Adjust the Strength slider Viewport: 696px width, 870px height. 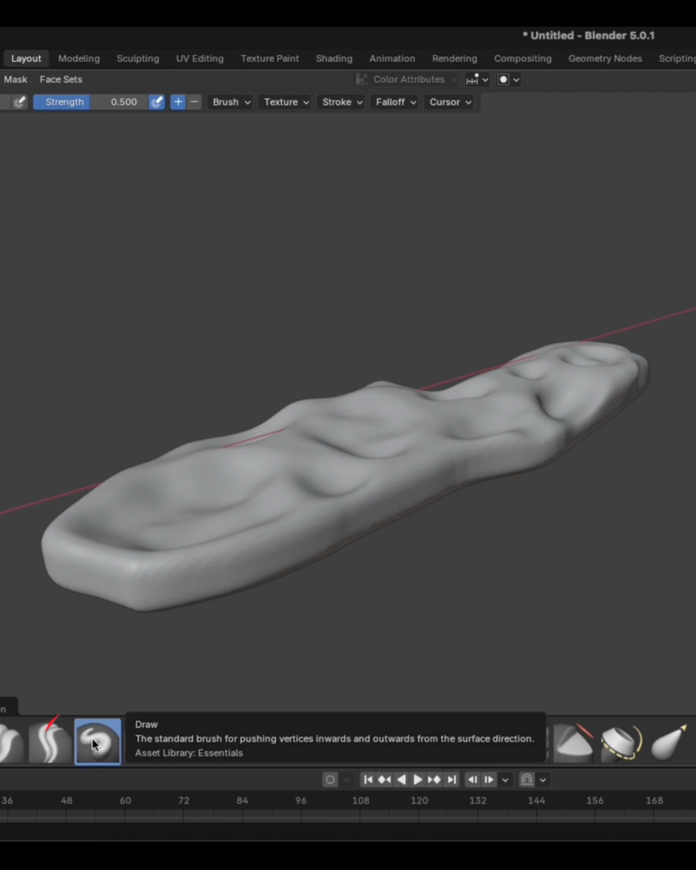point(90,102)
